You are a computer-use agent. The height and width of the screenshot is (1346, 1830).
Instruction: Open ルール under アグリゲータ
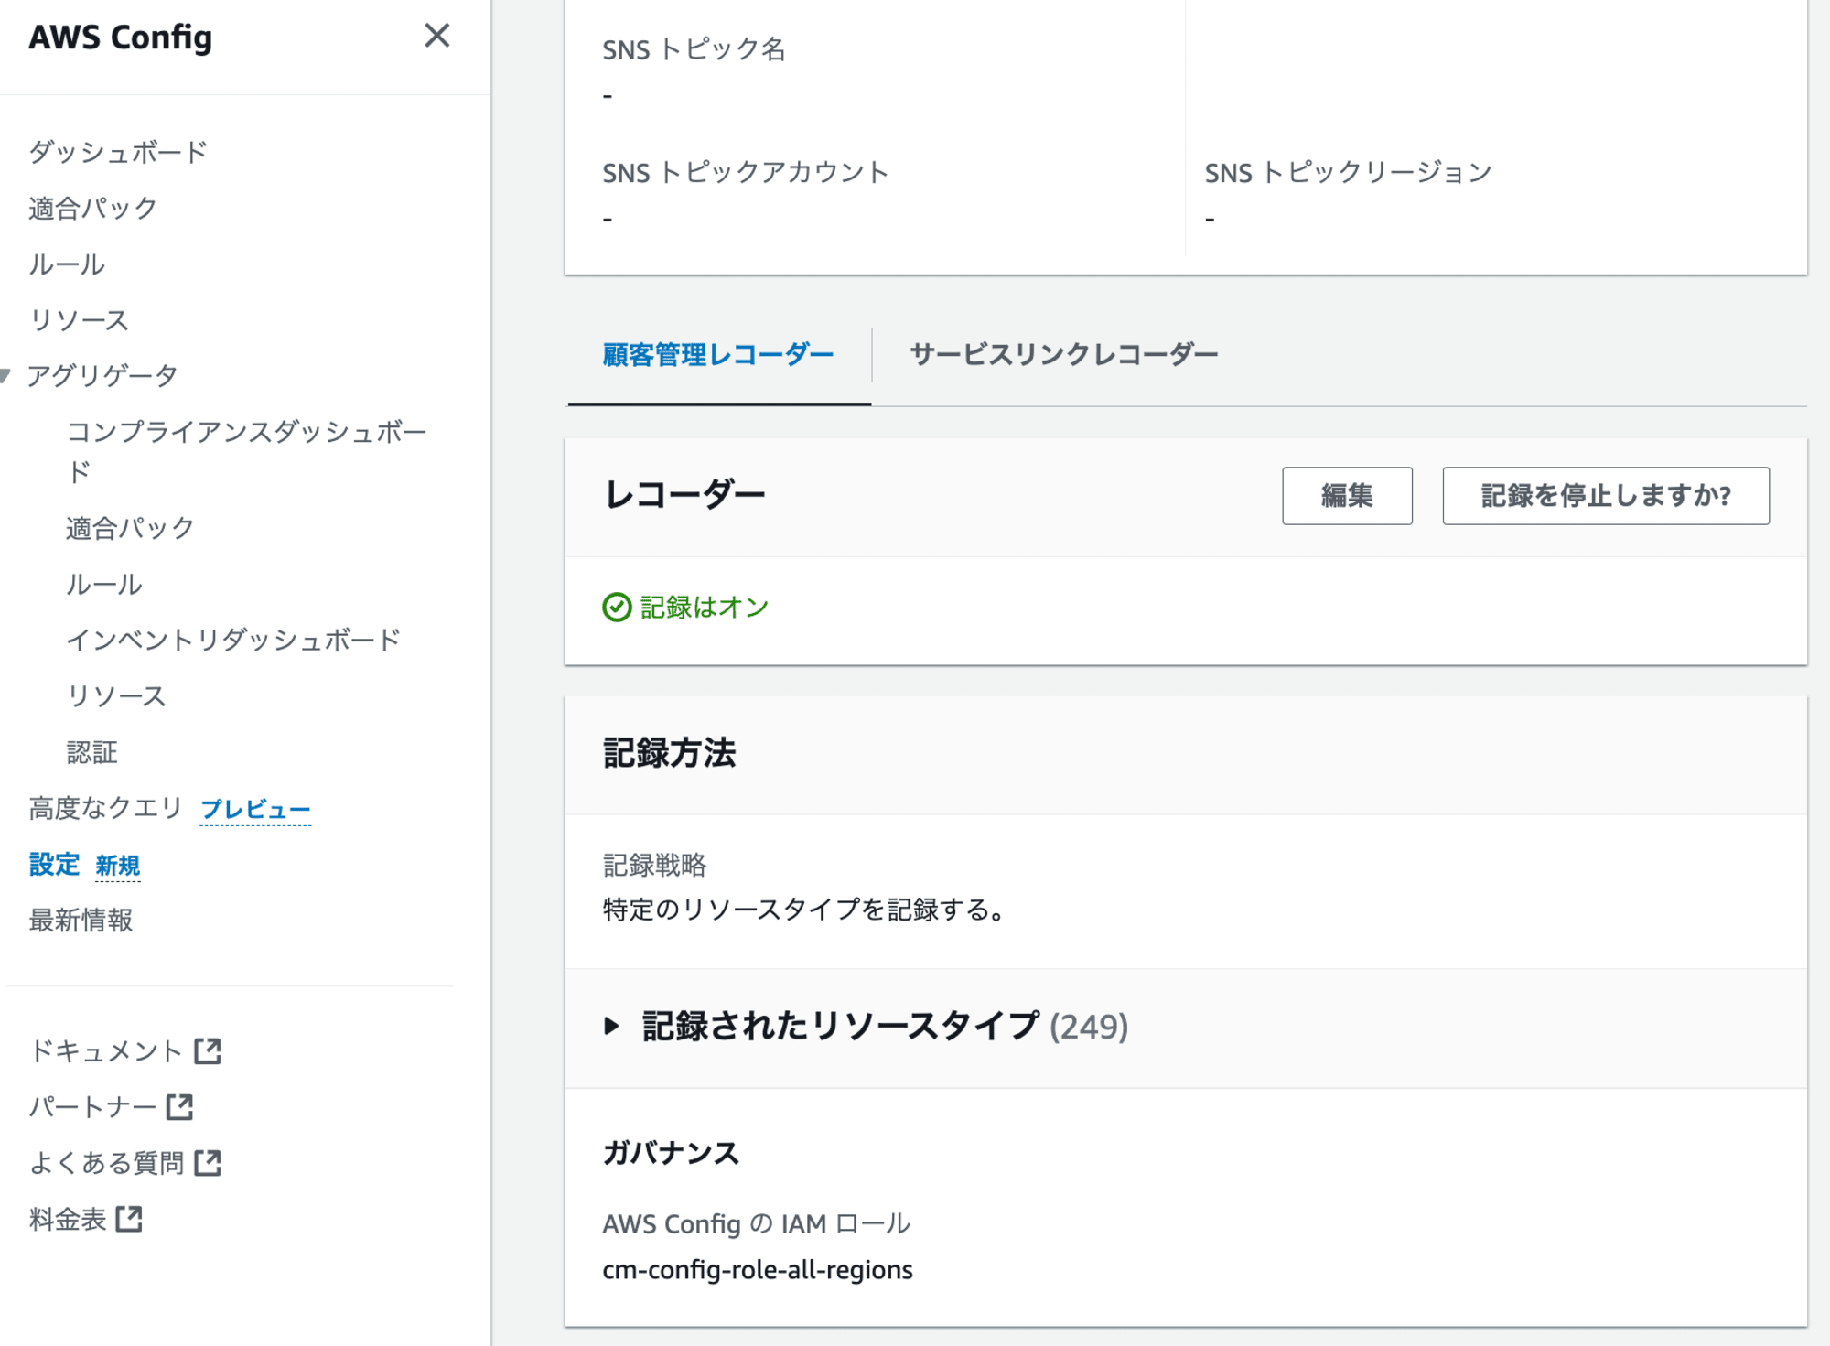[104, 585]
